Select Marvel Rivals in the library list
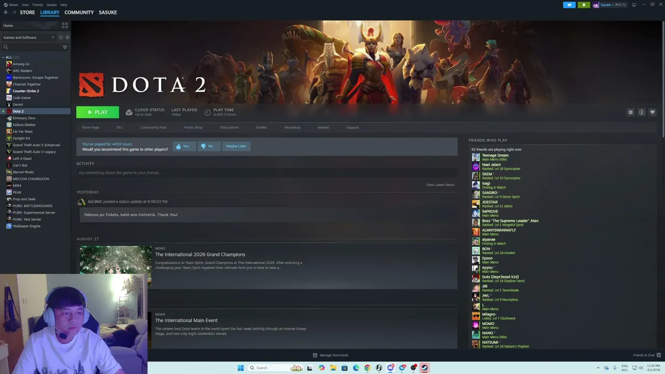Viewport: 665px width, 374px height. (23, 172)
